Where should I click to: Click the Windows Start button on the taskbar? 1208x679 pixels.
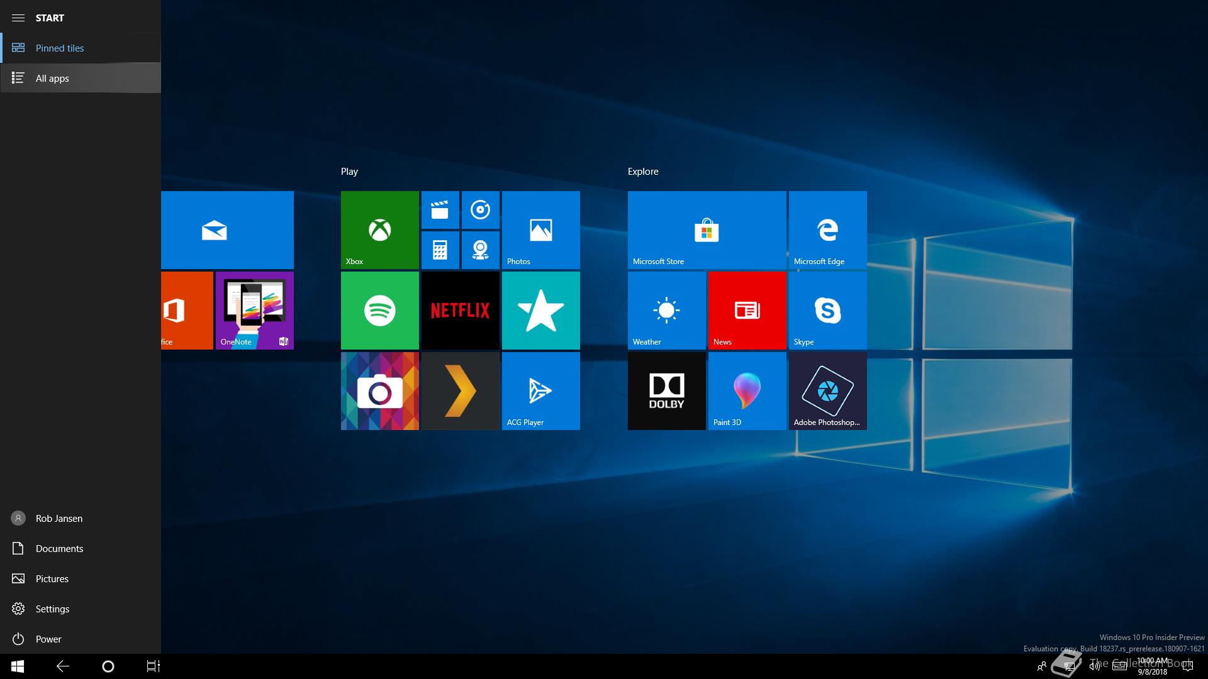pos(18,666)
